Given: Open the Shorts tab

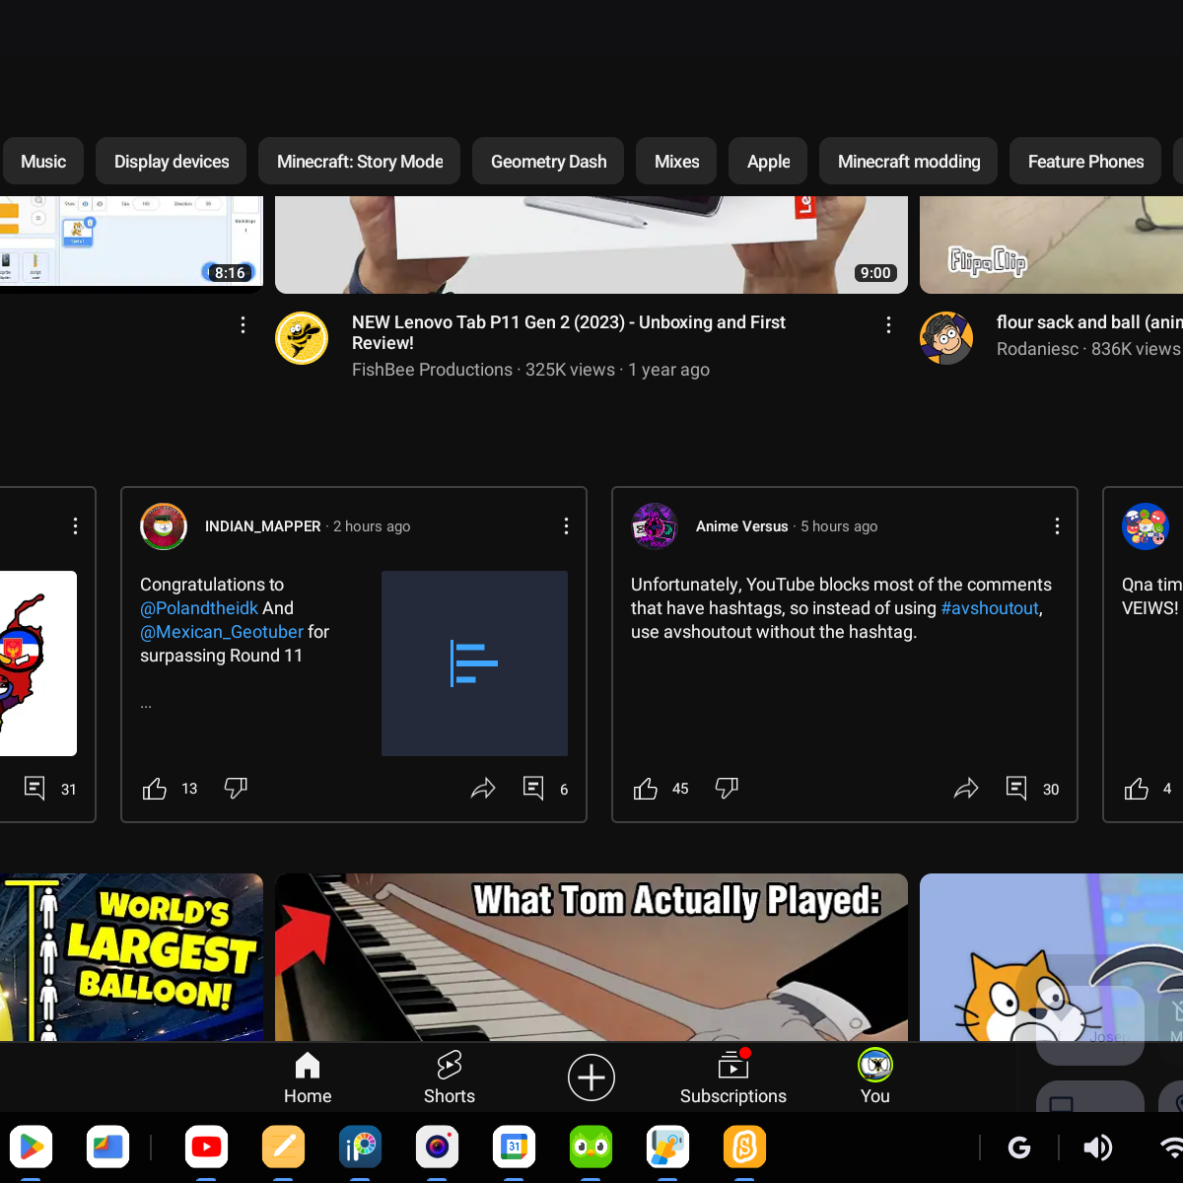Looking at the screenshot, I should [450, 1077].
